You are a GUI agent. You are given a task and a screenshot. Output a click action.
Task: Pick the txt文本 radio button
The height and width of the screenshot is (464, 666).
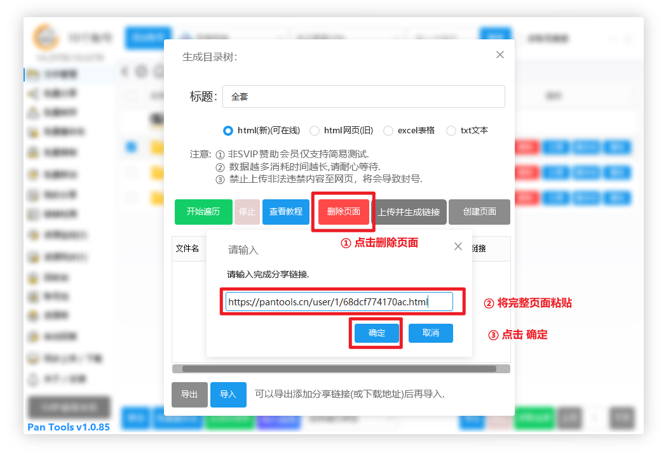click(451, 131)
